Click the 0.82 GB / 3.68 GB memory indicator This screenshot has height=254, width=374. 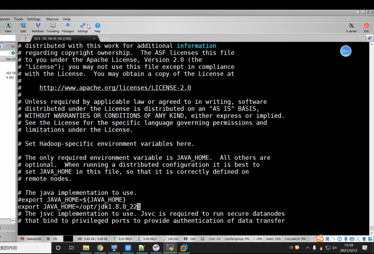coord(93,239)
